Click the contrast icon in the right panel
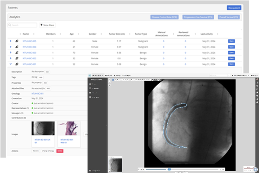This screenshot has height=173, width=259. point(257,89)
